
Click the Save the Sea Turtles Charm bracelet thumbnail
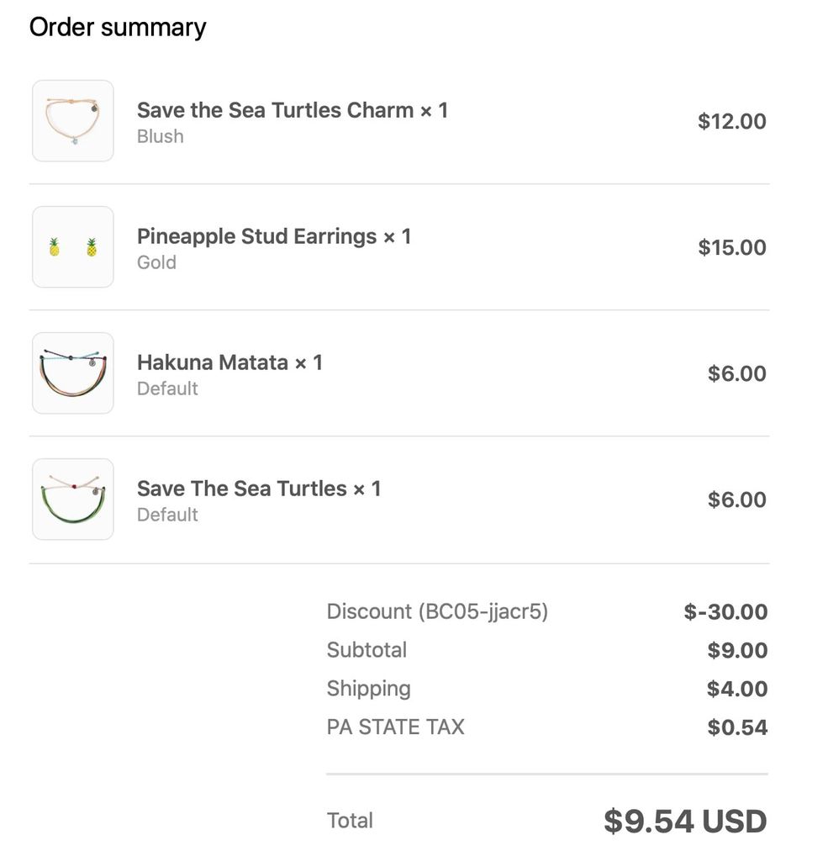(73, 120)
